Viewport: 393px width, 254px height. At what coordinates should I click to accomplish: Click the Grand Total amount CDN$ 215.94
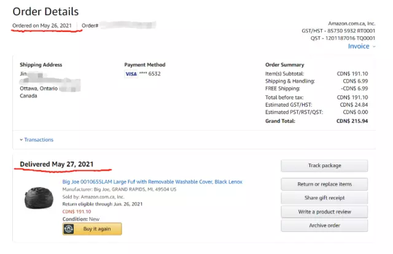[352, 121]
